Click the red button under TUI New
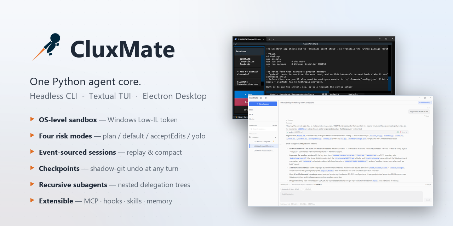This screenshot has width=453, height=226. point(241,102)
